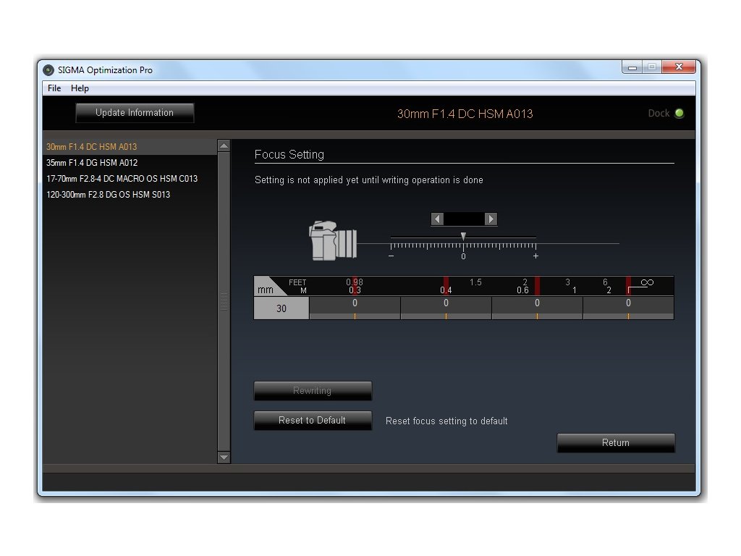This screenshot has height=556, width=741.
Task: Open the Help menu
Action: pyautogui.click(x=80, y=88)
